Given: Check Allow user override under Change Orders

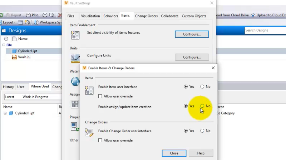Looking at the screenshot, I should pyautogui.click(x=100, y=140).
